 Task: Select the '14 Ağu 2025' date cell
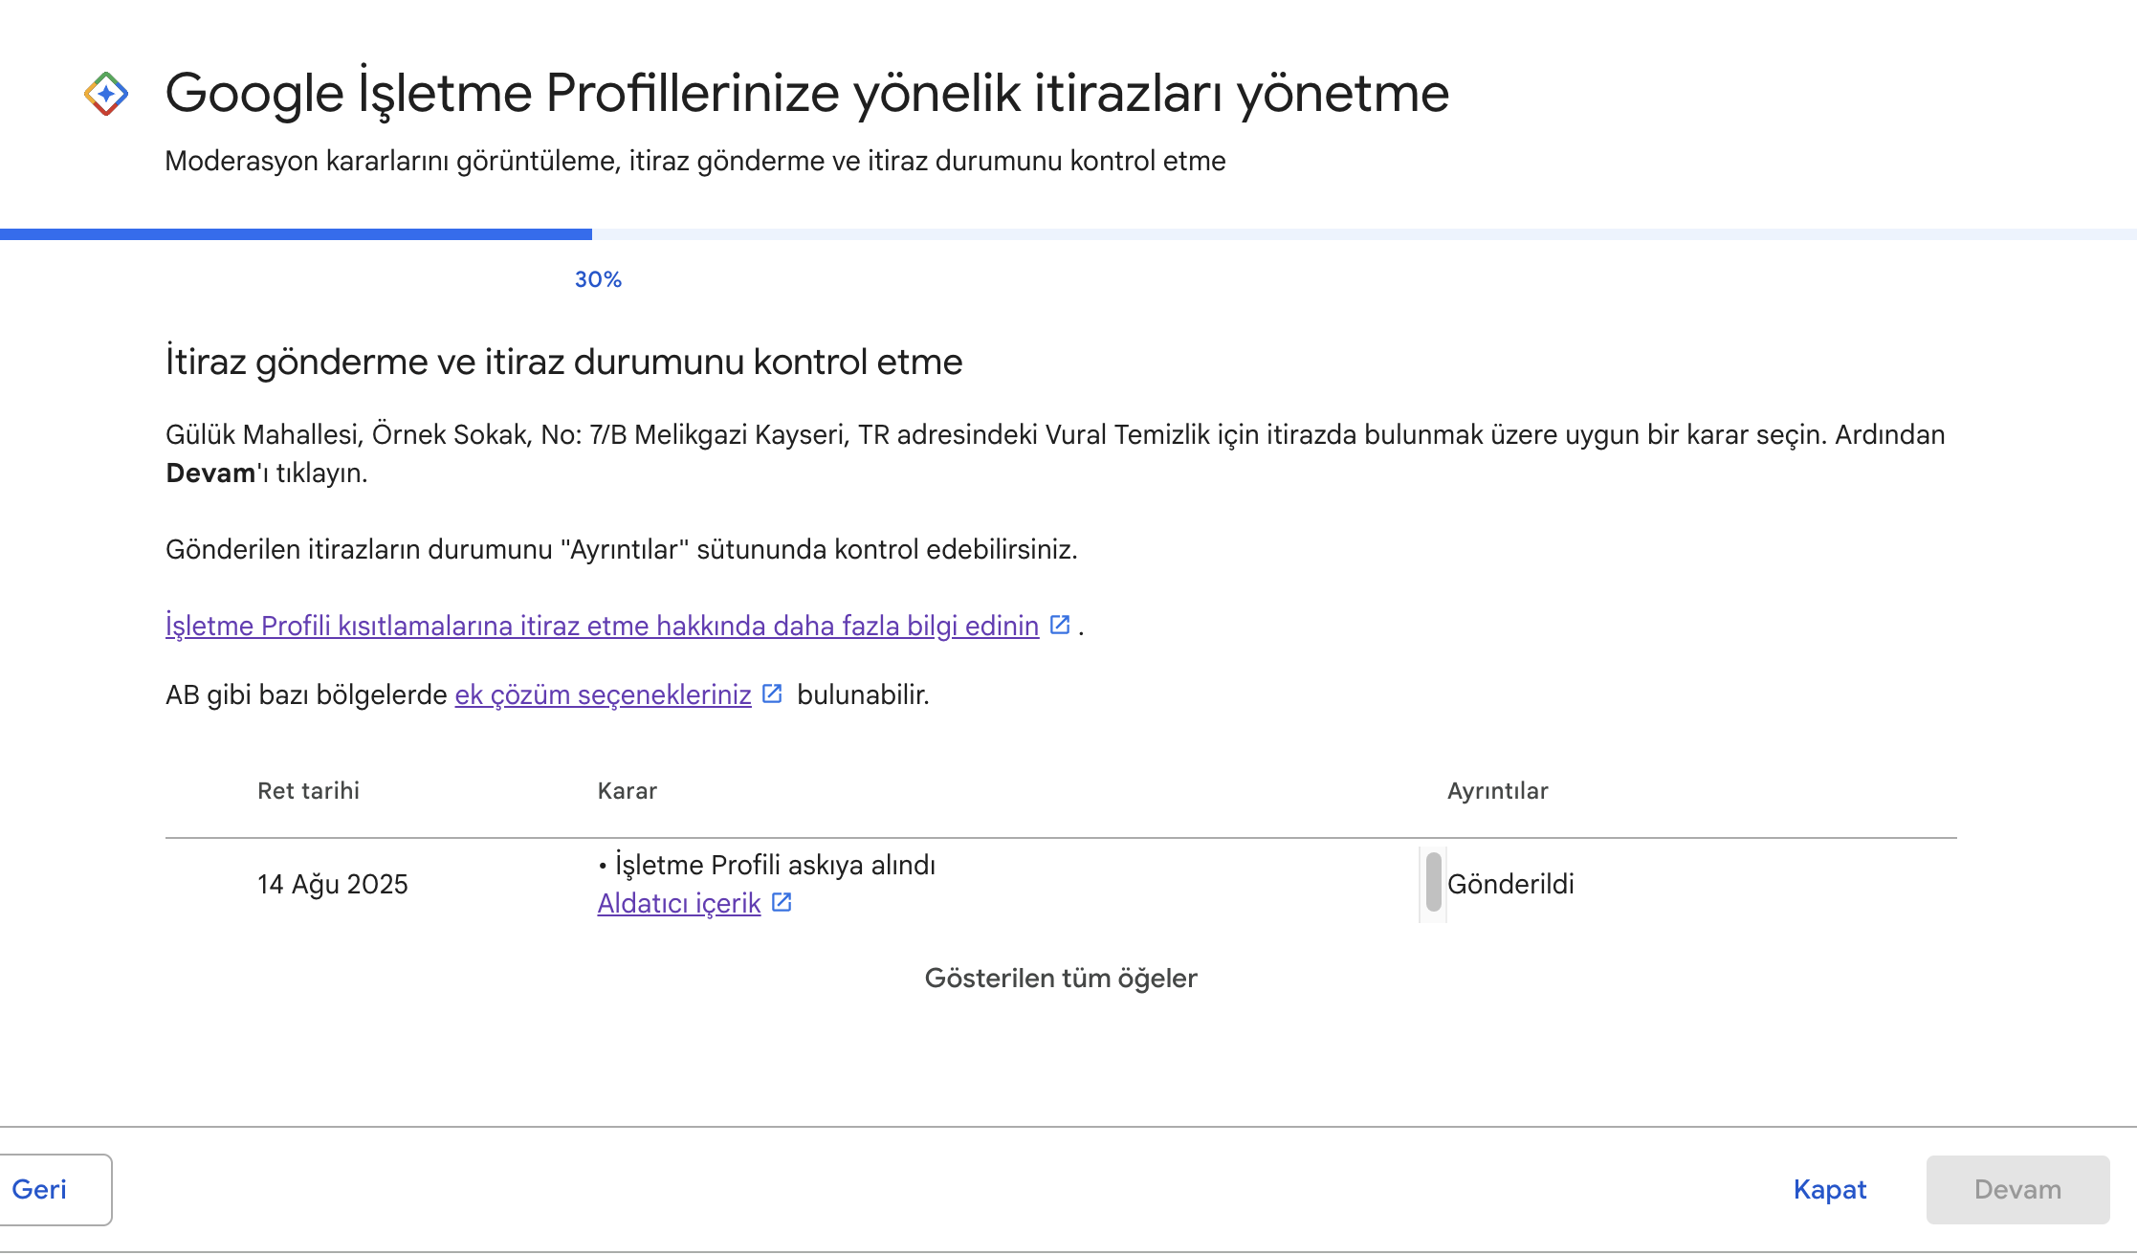pyautogui.click(x=333, y=884)
